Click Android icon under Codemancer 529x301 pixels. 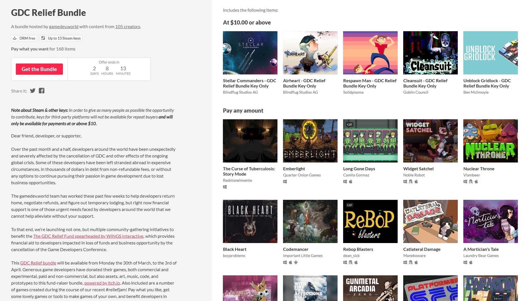[296, 263]
